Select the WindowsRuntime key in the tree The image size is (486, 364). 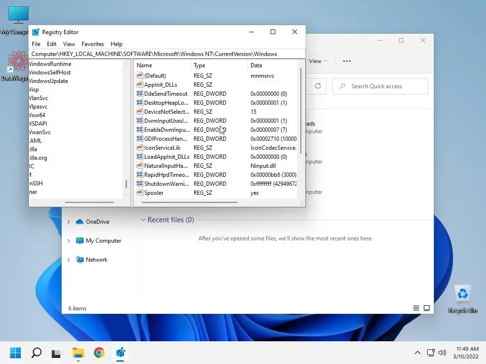[x=50, y=64]
